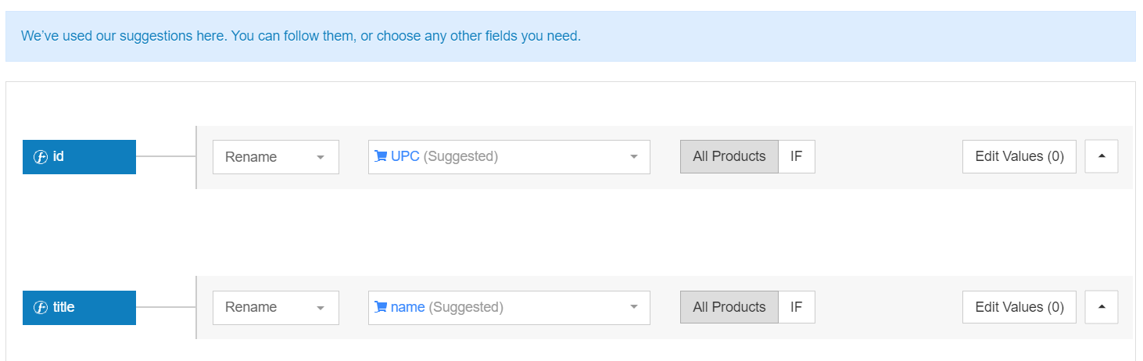The height and width of the screenshot is (361, 1143).
Task: Click the function icon on the id label
Action: (x=41, y=157)
